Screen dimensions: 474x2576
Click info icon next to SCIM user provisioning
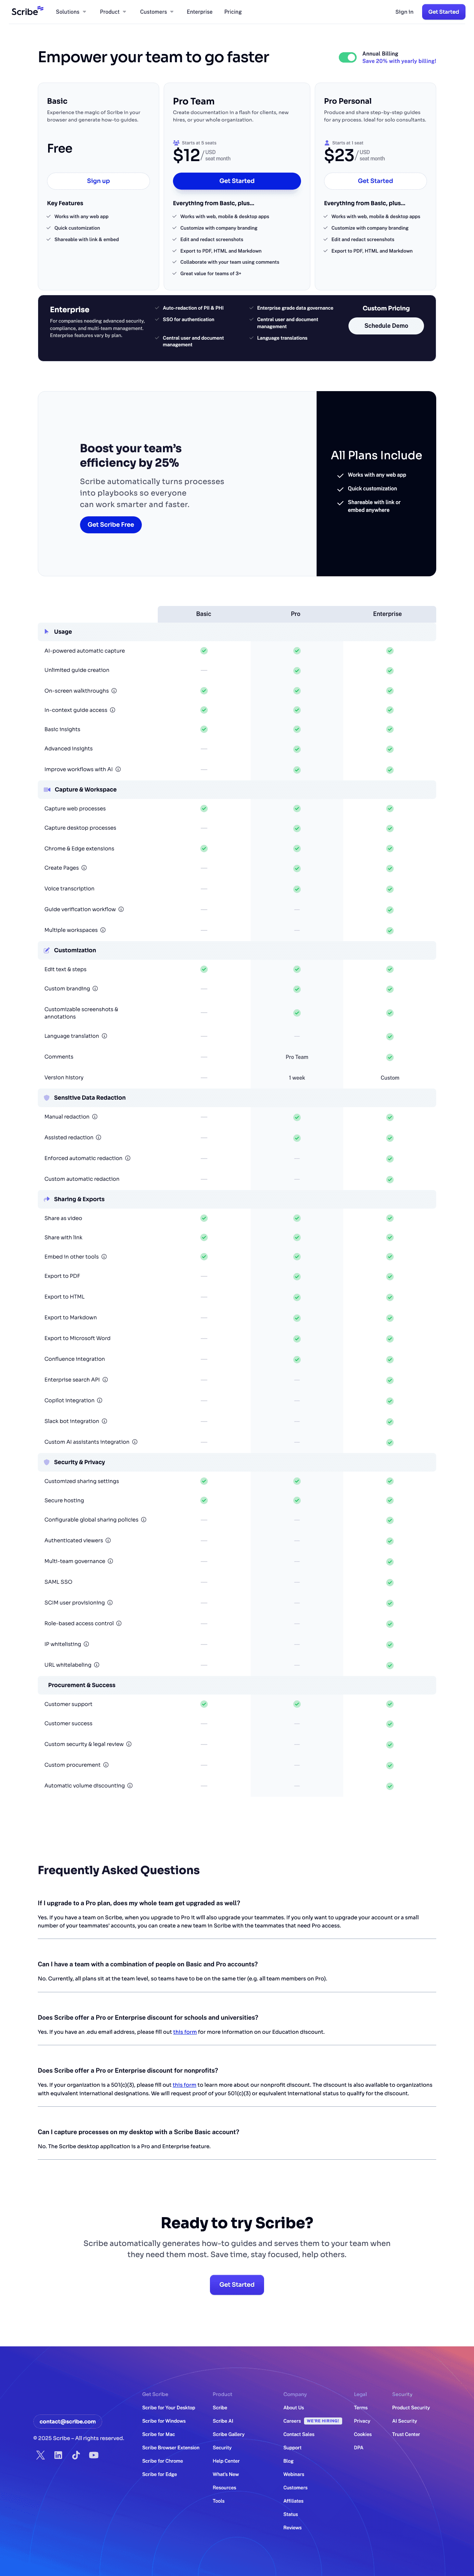(x=110, y=1603)
